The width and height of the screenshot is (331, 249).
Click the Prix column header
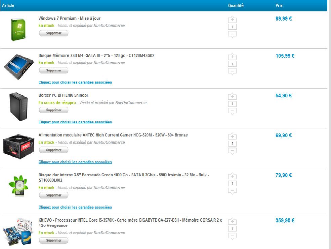(x=279, y=6)
